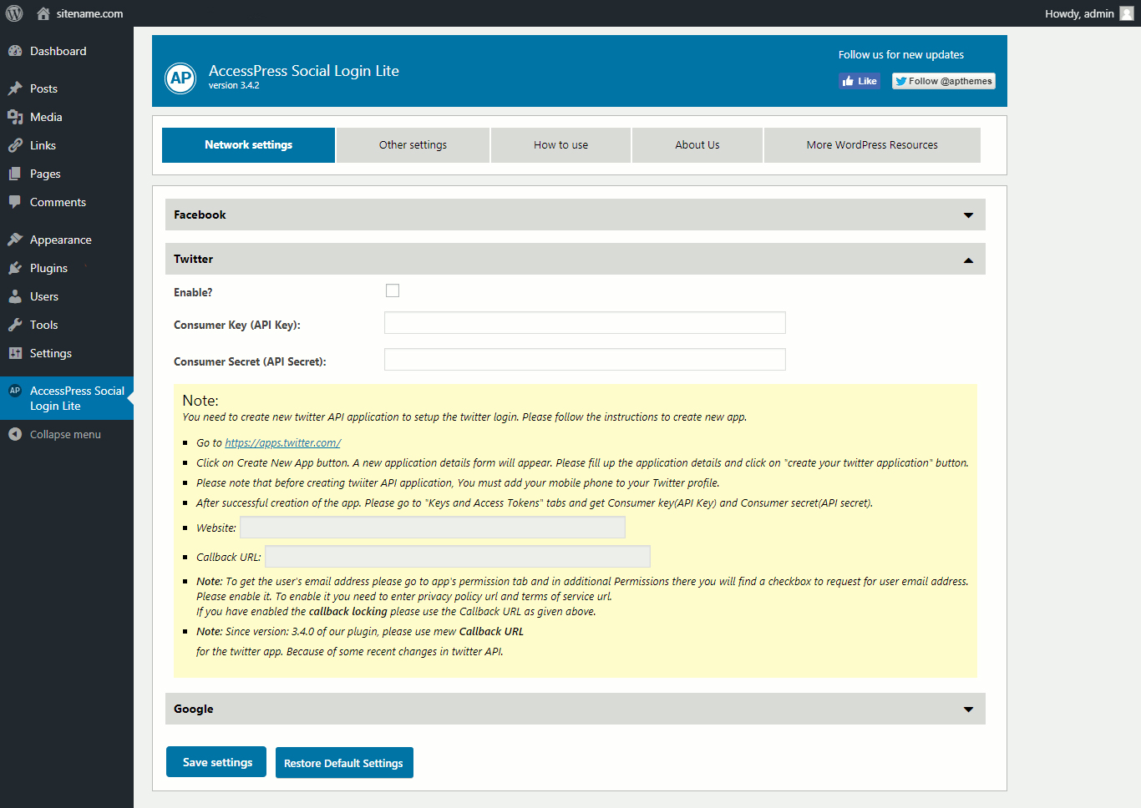Click the Settings sliders icon
This screenshot has height=808, width=1141.
pyautogui.click(x=15, y=353)
